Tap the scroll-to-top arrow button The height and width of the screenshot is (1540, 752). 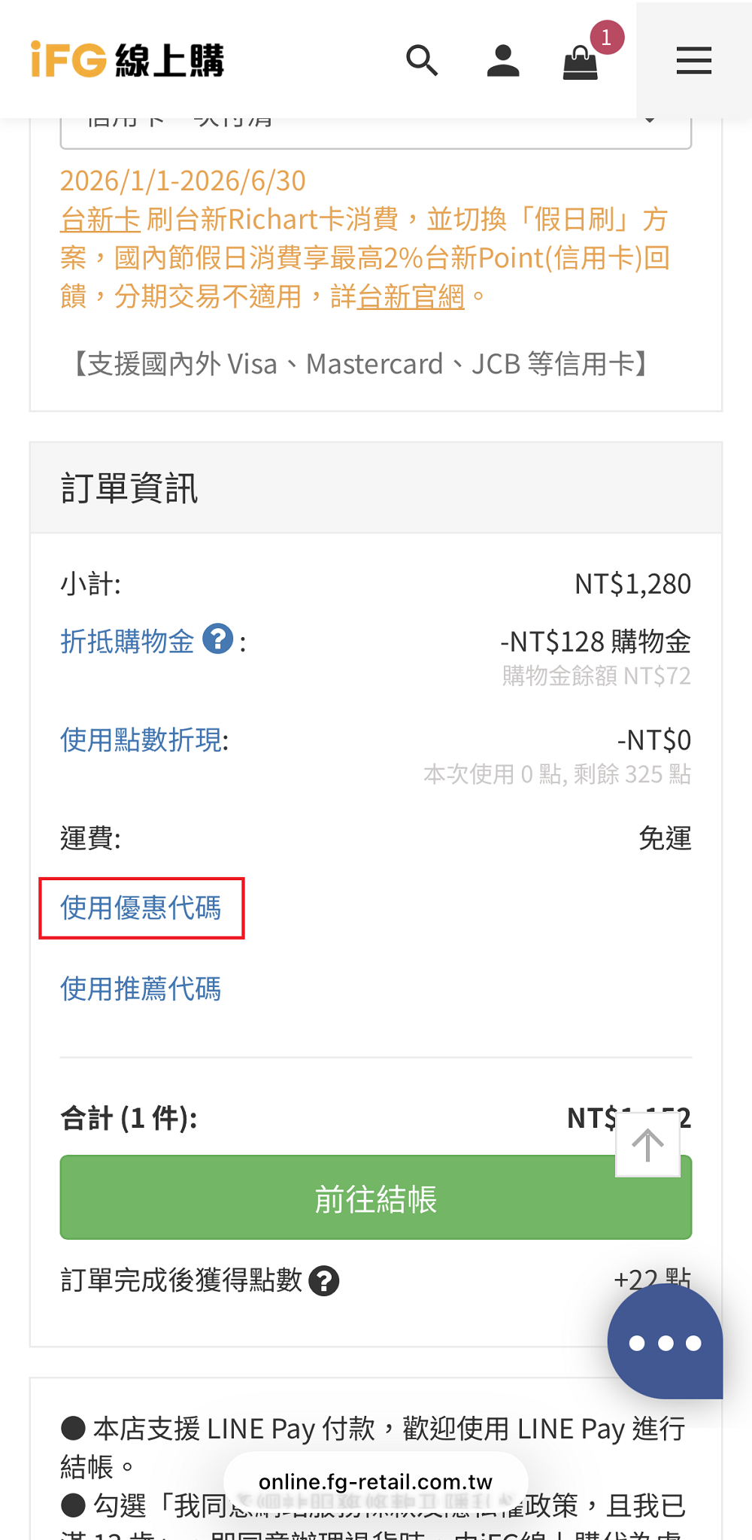(647, 1145)
